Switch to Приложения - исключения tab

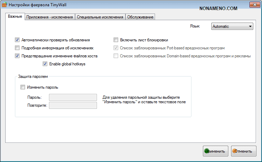pos(50,17)
